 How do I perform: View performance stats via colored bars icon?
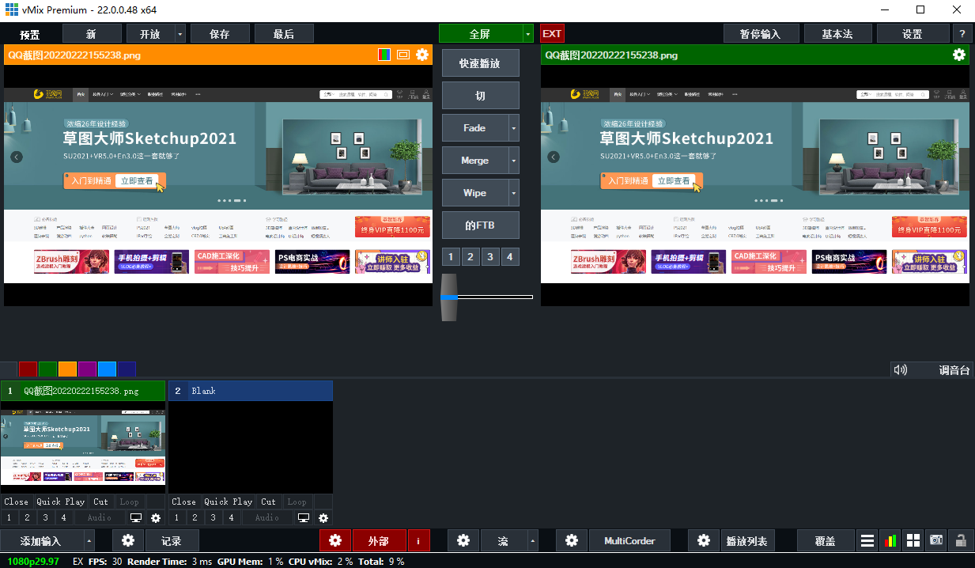coord(890,540)
